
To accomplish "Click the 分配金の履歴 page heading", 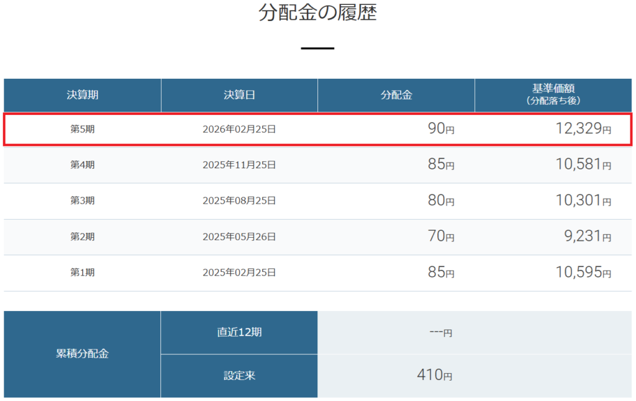I will (317, 14).
